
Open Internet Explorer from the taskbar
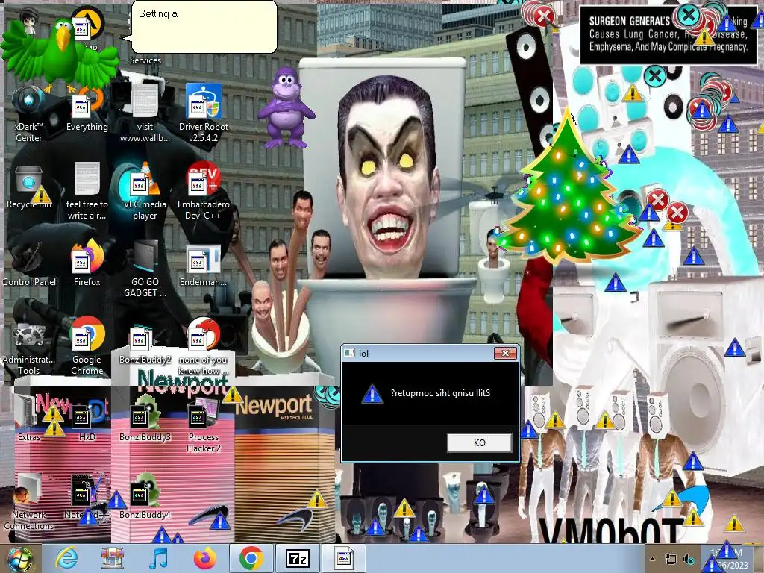point(66,558)
